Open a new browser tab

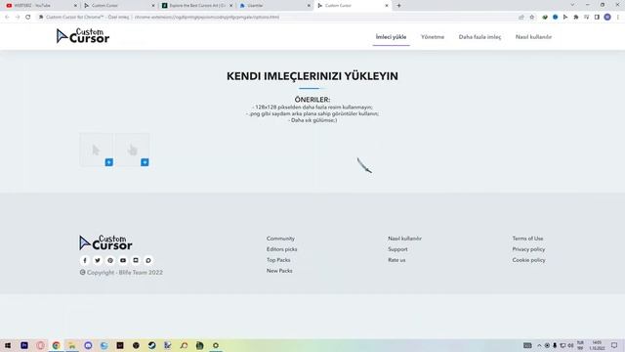(398, 6)
